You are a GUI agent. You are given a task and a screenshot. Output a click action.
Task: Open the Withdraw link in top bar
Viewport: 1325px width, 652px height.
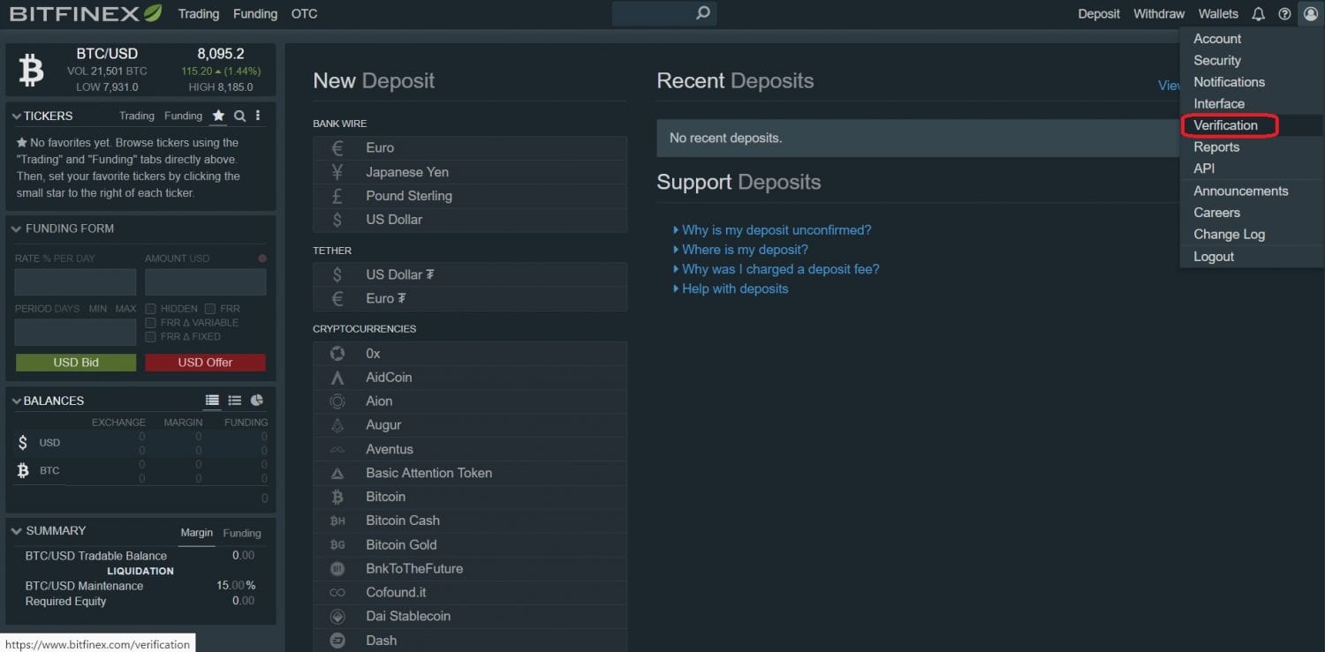pyautogui.click(x=1159, y=14)
